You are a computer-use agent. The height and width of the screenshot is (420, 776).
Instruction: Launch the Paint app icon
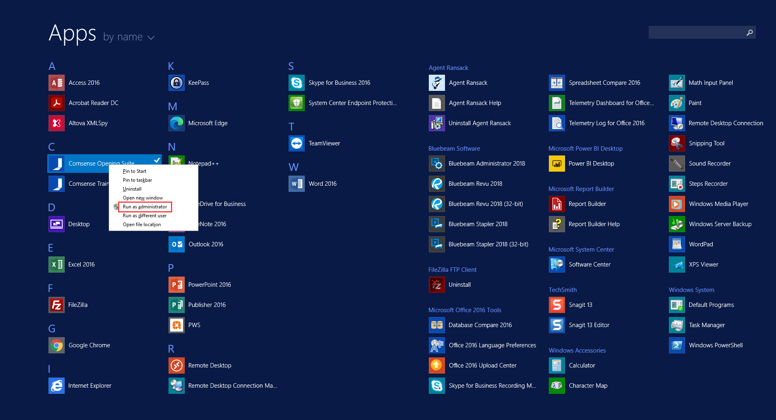point(677,103)
